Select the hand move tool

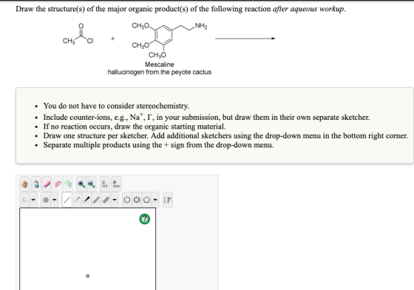25,184
